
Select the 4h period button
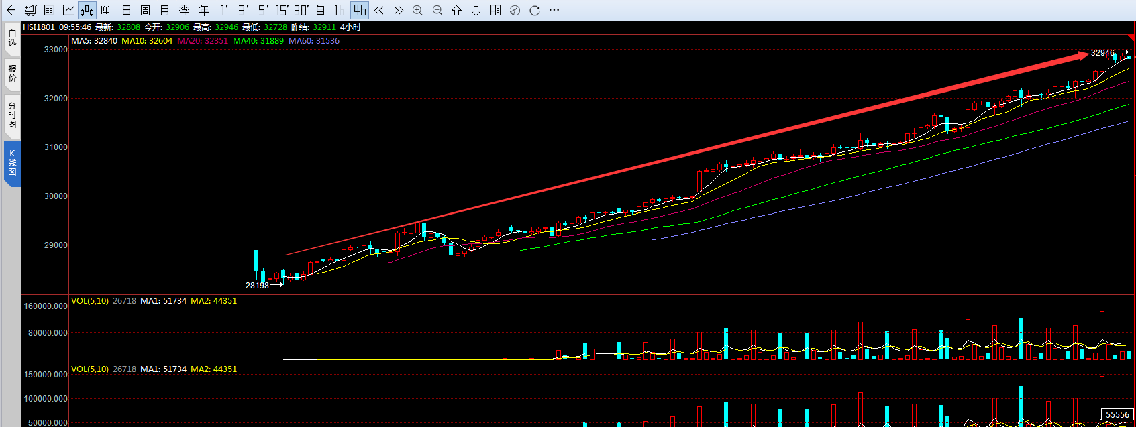pyautogui.click(x=360, y=10)
